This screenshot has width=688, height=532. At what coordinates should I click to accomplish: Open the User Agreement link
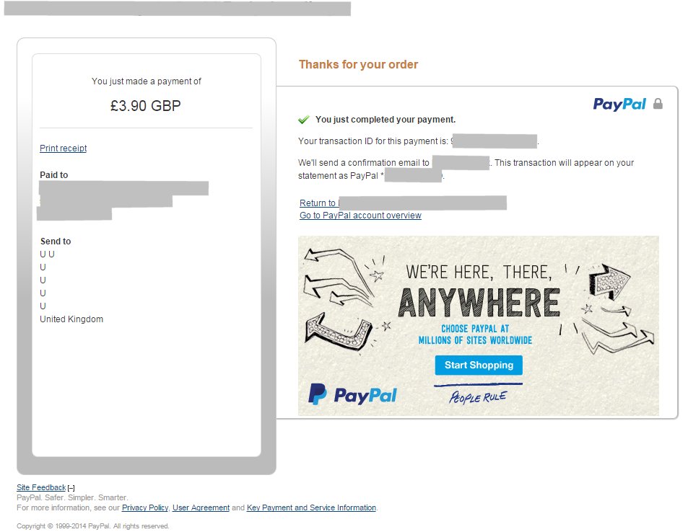[201, 507]
